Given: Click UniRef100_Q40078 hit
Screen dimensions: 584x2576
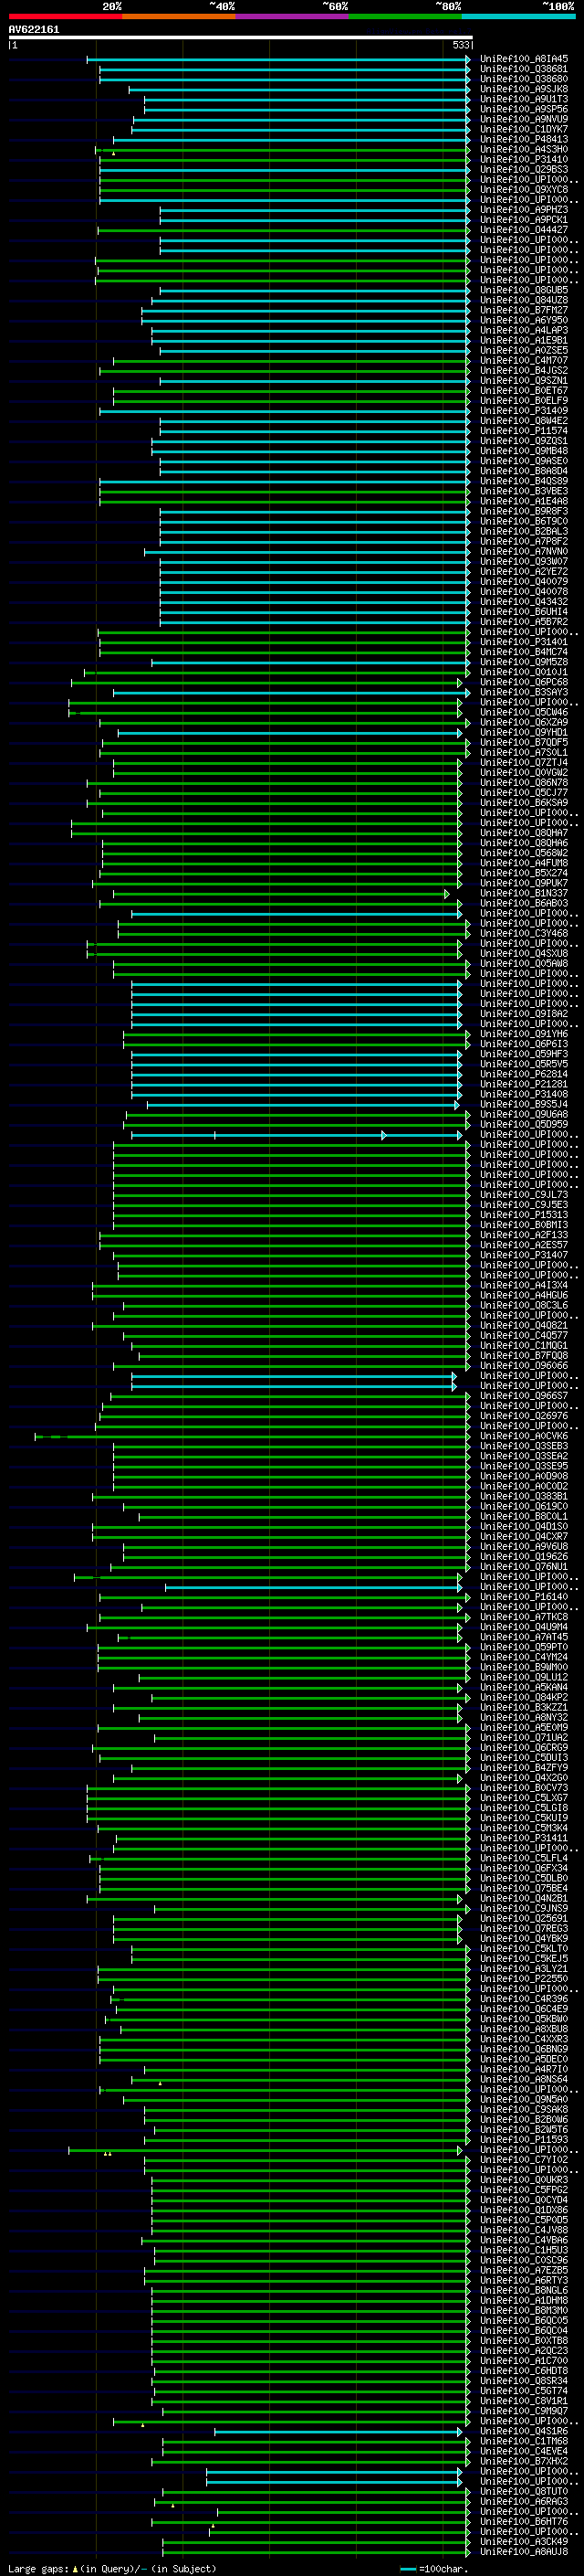Looking at the screenshot, I should click(524, 592).
